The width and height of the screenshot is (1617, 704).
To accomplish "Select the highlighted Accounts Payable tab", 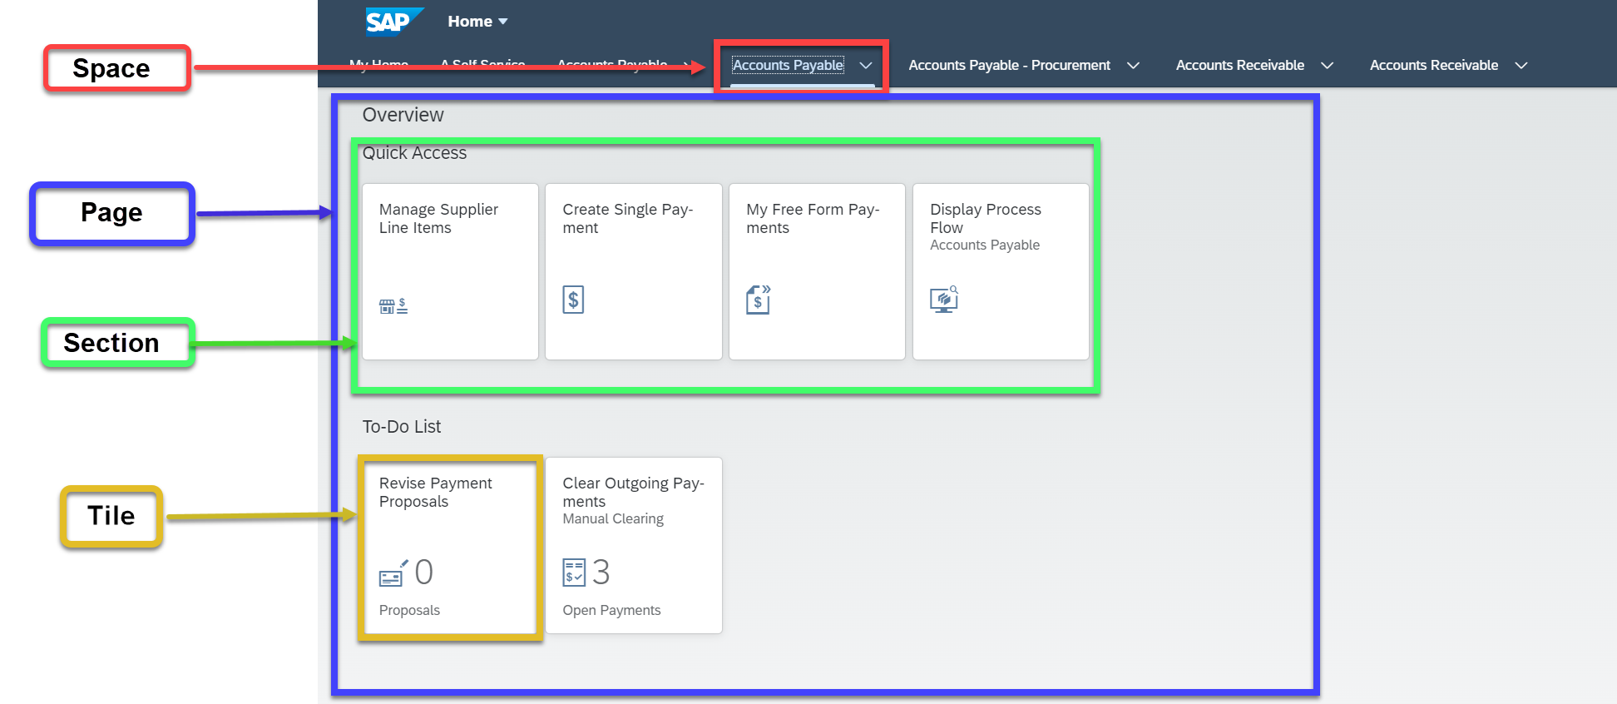I will [x=788, y=66].
